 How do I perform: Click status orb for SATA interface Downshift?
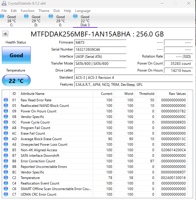tap(6, 155)
